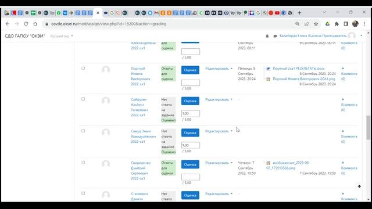Expand Редактировать menu for Сайфулин Альберт
Image resolution: width=372 pixels, height=209 pixels.
(219, 99)
